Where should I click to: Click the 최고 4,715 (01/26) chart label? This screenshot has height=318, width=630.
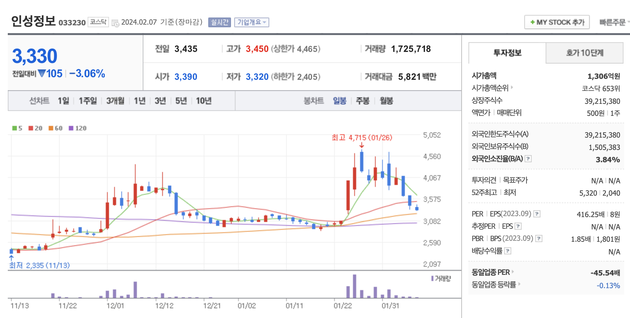[x=362, y=138]
